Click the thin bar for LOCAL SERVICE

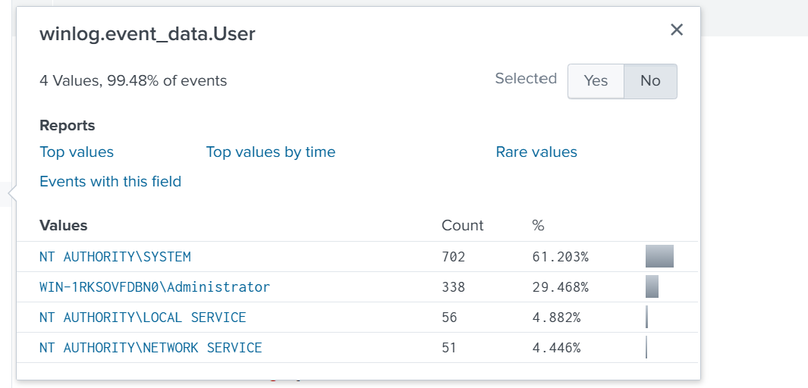[647, 318]
